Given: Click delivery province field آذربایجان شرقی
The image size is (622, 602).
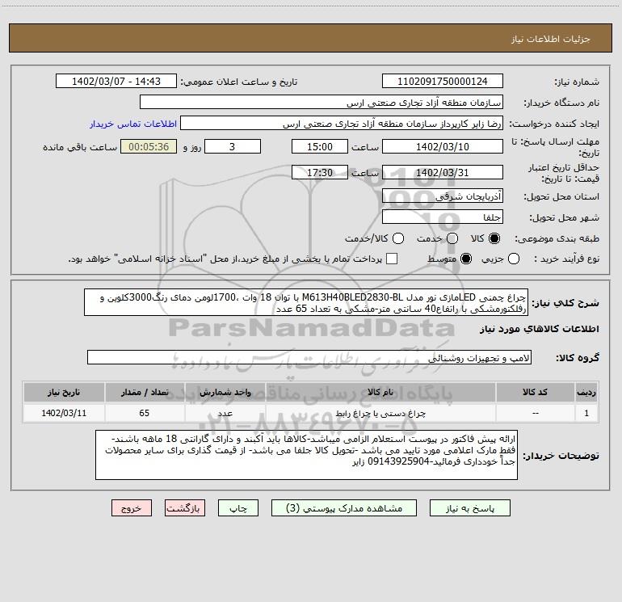Looking at the screenshot, I should click(x=443, y=196).
